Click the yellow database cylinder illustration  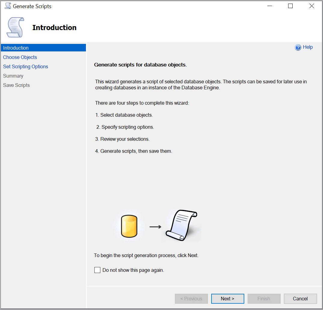click(x=129, y=226)
